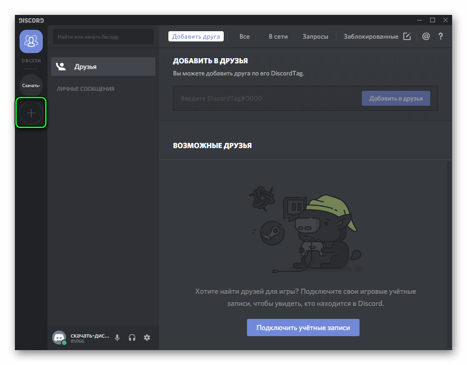Click Добавить в друзья button

[396, 98]
